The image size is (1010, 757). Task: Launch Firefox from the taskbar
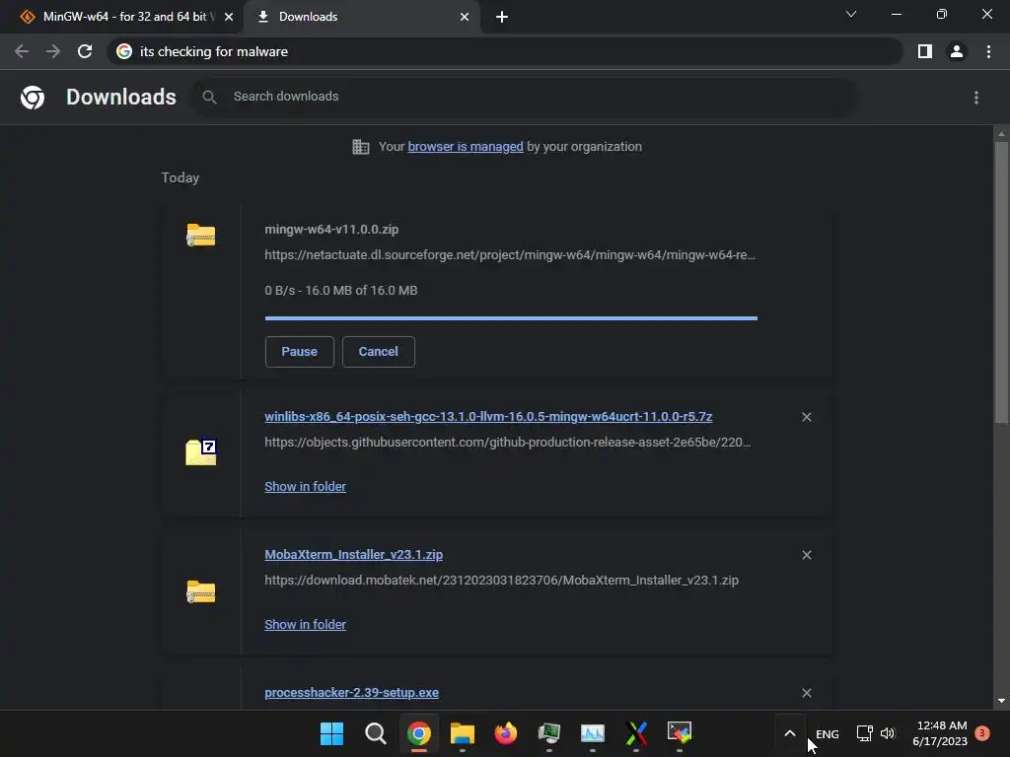tap(506, 733)
